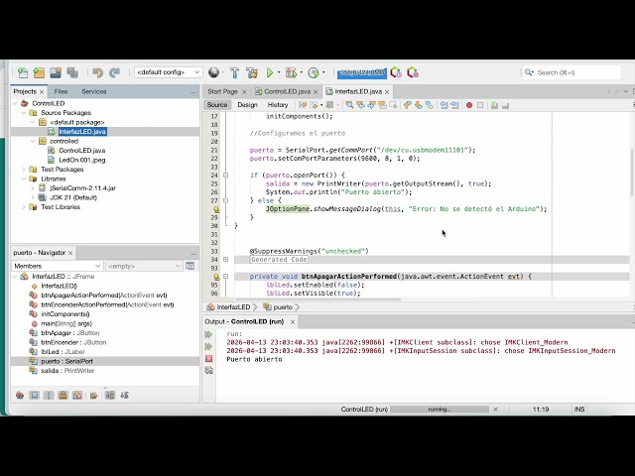Click the Open Project toolbar icon
This screenshot has width=635, height=476.
pyautogui.click(x=56, y=72)
